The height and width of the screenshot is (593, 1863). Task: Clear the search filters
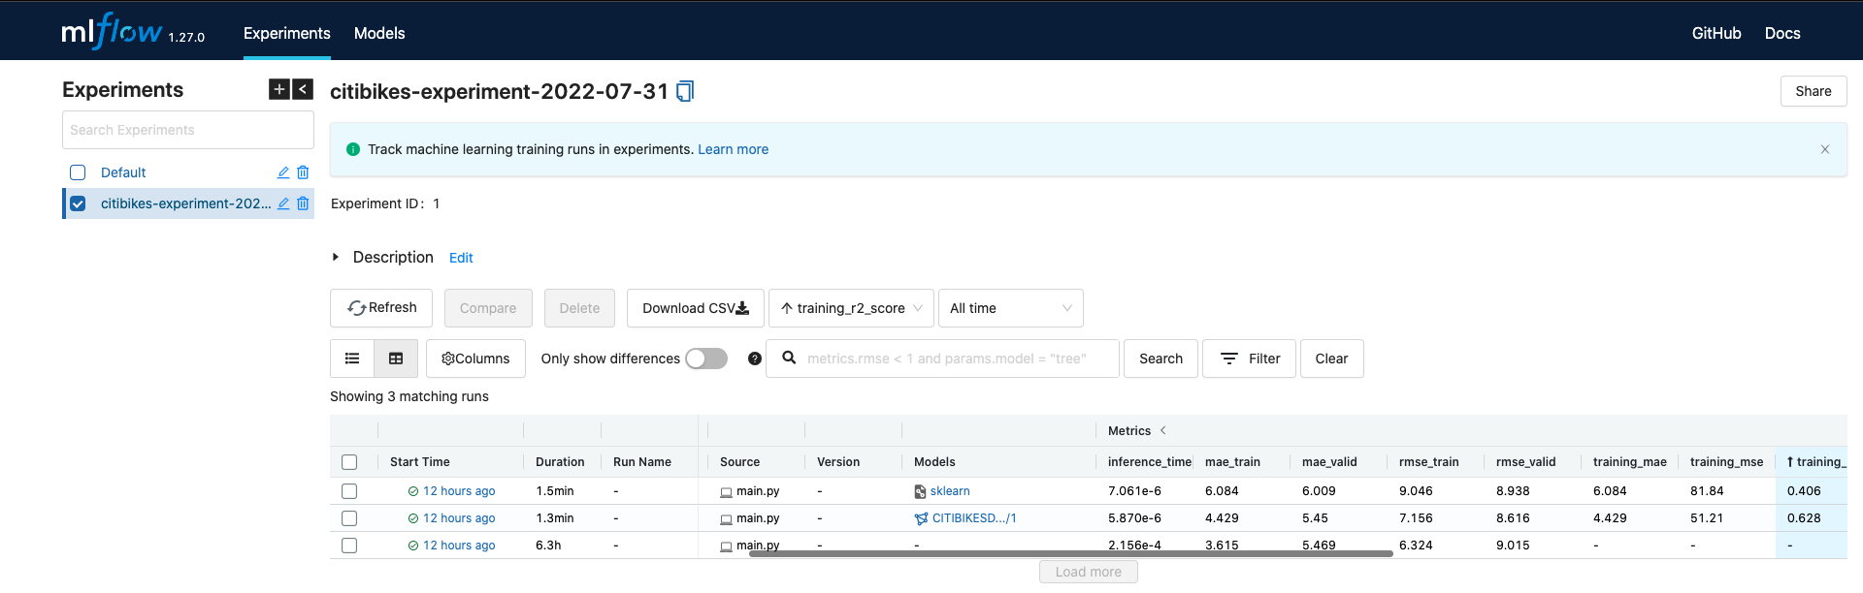point(1331,359)
